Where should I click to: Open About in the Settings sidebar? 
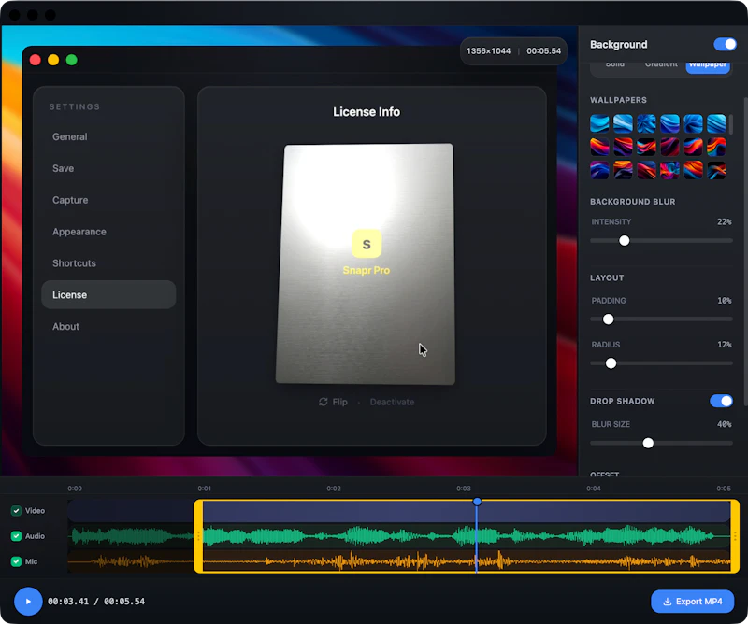[108, 327]
